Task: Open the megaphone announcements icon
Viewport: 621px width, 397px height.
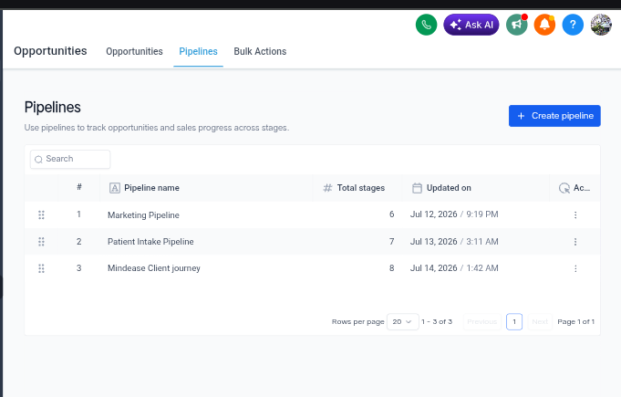Action: pyautogui.click(x=516, y=25)
